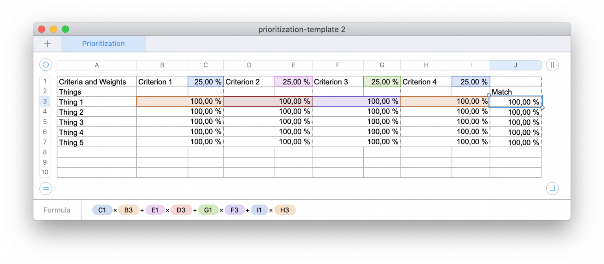Select row 10 header
The width and height of the screenshot is (604, 264).
(45, 172)
